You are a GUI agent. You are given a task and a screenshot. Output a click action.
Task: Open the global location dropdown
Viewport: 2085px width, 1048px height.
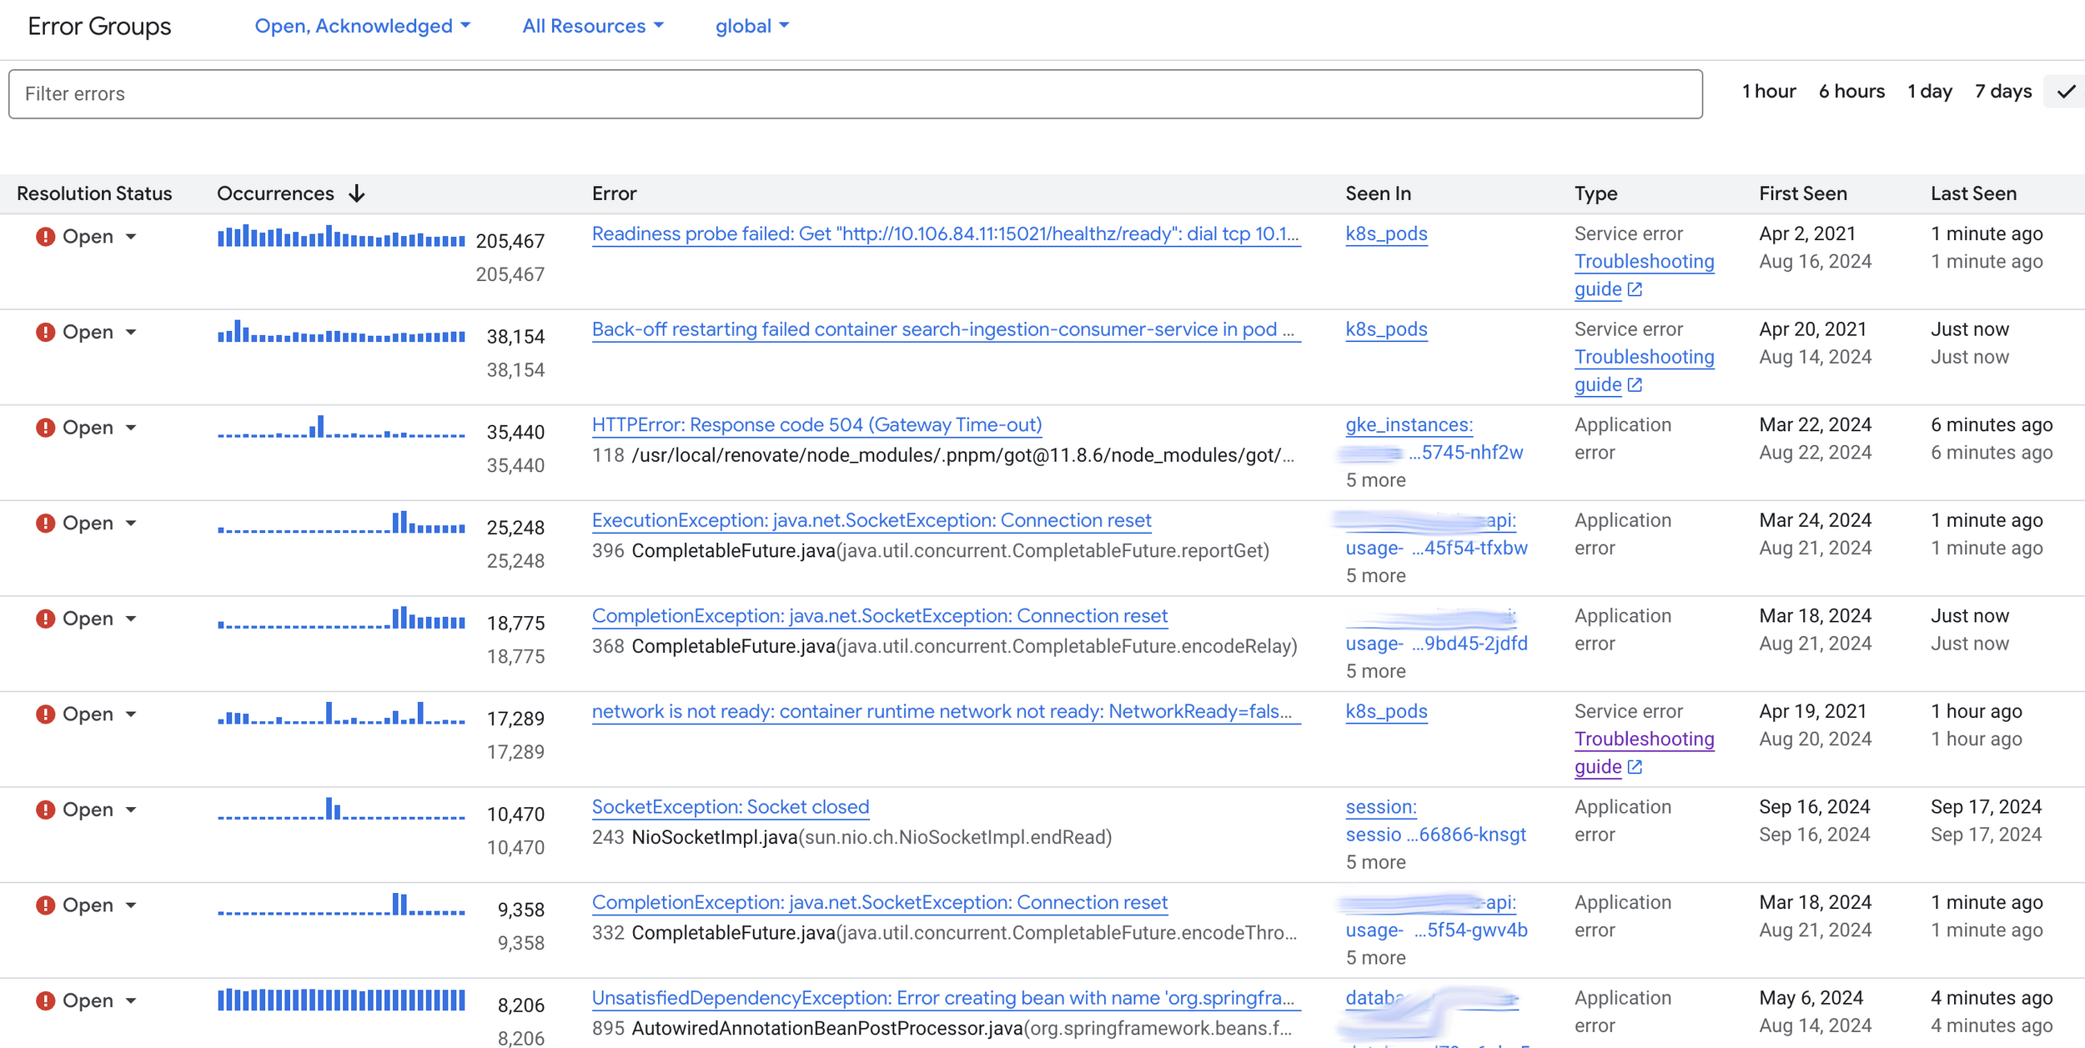coord(751,26)
